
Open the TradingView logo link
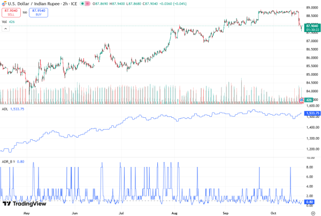[24, 203]
